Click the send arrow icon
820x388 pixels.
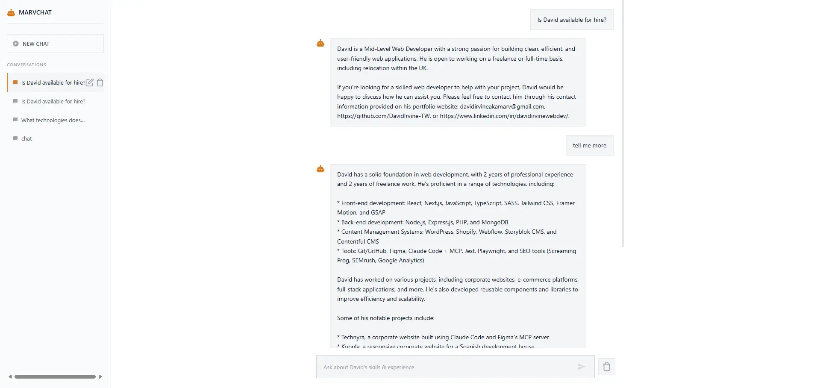pyautogui.click(x=581, y=367)
